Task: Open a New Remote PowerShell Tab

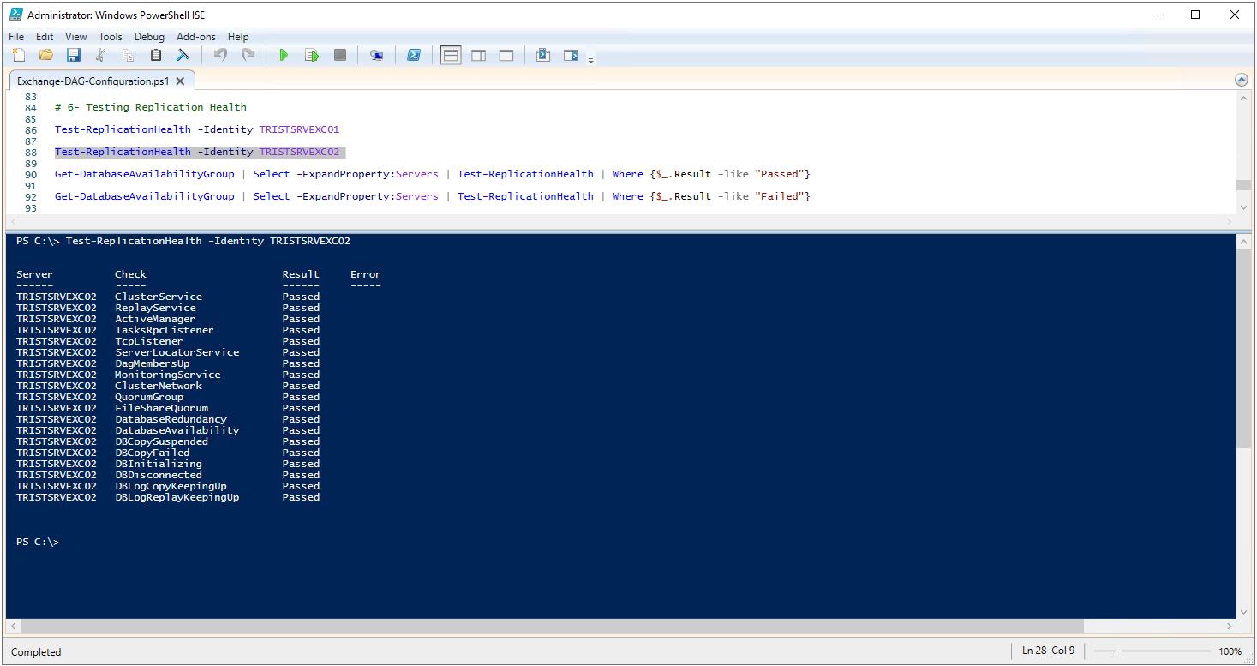Action: click(x=376, y=55)
